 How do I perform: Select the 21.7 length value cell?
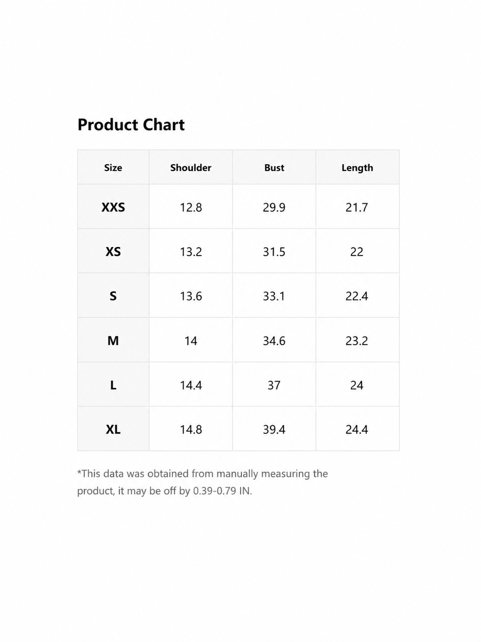357,207
